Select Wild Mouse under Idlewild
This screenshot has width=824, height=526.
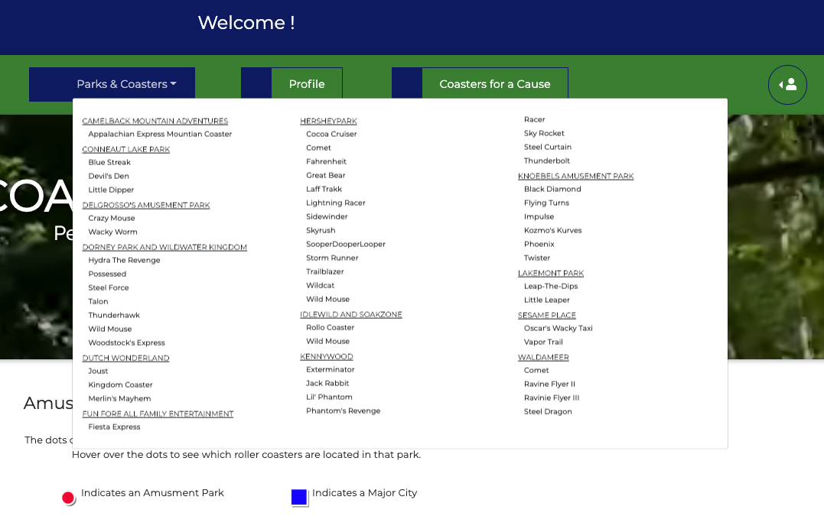328,341
